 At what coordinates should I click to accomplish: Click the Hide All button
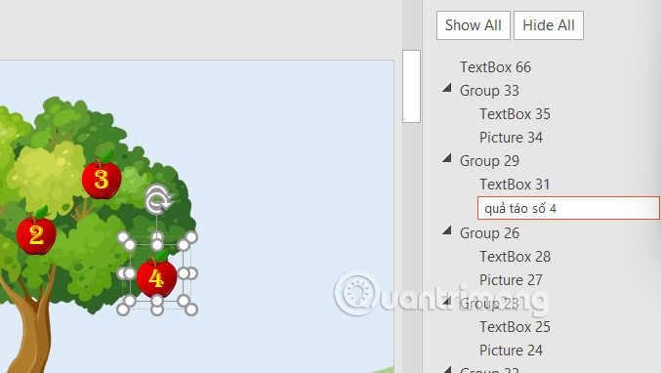click(x=549, y=25)
